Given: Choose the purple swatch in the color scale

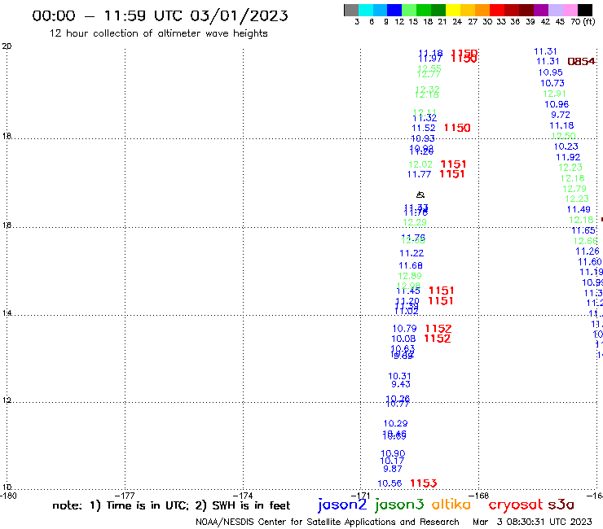Looking at the screenshot, I should point(541,10).
